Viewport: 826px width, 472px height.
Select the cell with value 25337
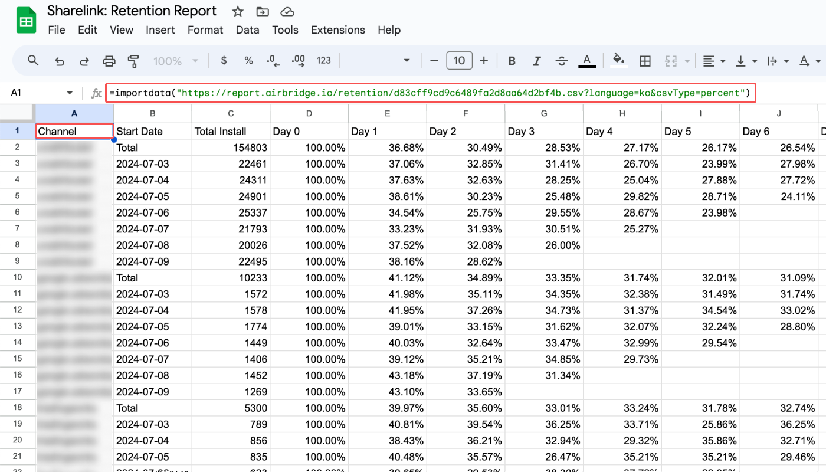click(231, 212)
